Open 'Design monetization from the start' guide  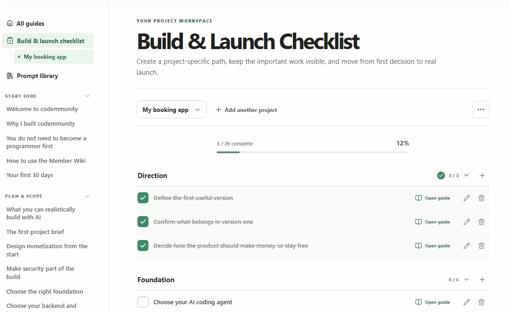point(47,250)
